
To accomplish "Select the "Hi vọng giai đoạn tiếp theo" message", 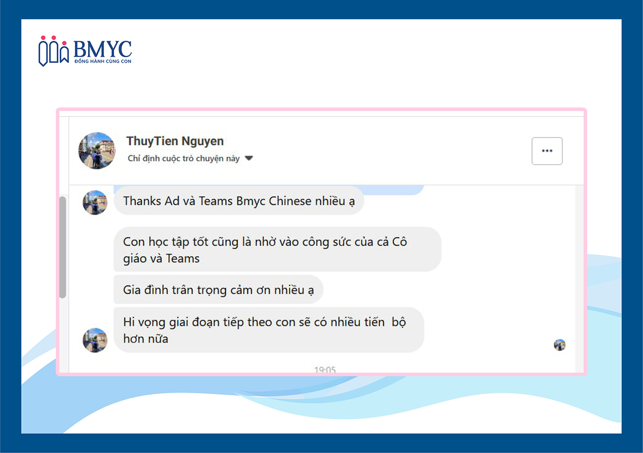I will click(x=269, y=329).
